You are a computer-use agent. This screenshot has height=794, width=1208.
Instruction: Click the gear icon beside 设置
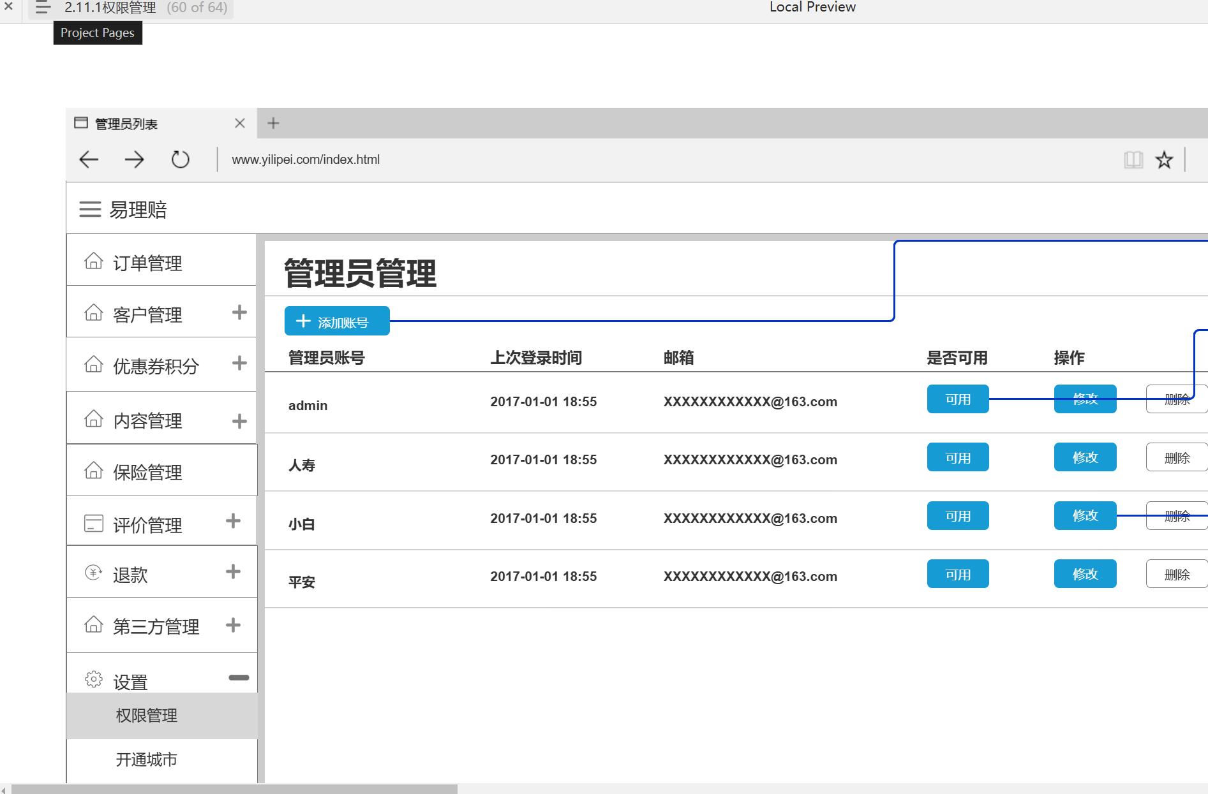tap(93, 679)
